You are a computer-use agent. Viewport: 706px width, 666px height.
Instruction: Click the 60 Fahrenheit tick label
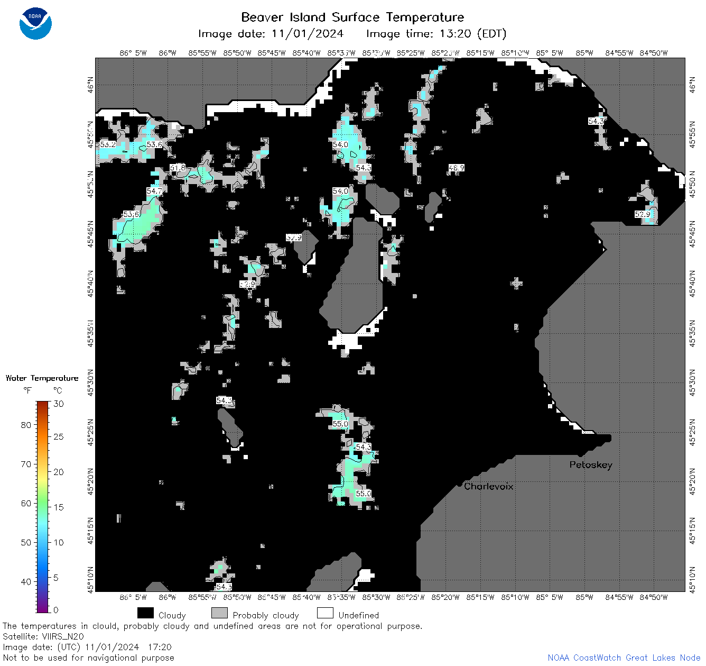point(26,503)
